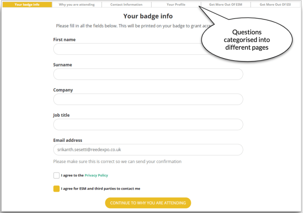This screenshot has height=213, width=303.
Task: Tick the Privacy Policy agreement checkbox
Action: pyautogui.click(x=57, y=176)
